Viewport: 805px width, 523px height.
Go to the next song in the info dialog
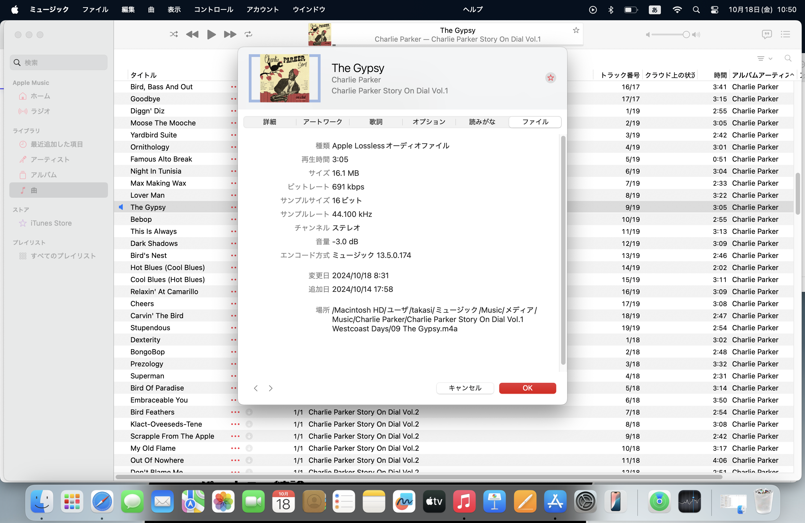pos(271,388)
